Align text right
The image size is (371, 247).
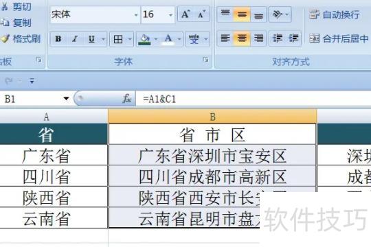pos(258,38)
